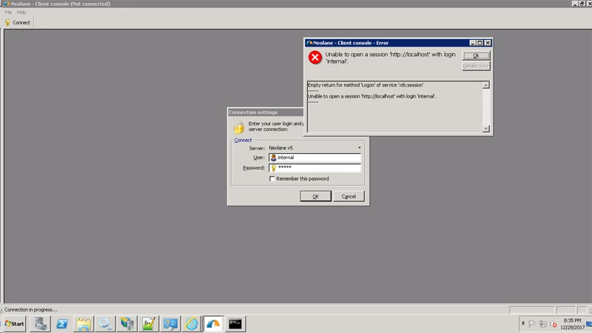
Task: Open Server Manager from taskbar
Action: pyautogui.click(x=41, y=324)
